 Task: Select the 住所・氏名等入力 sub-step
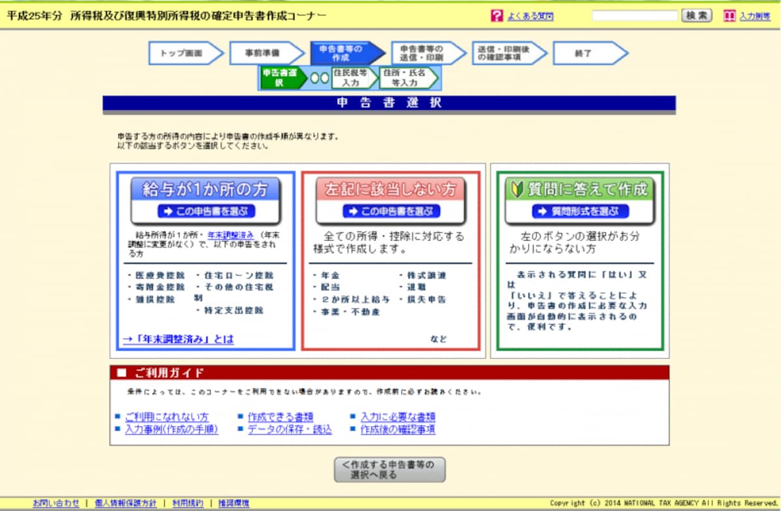coord(409,77)
